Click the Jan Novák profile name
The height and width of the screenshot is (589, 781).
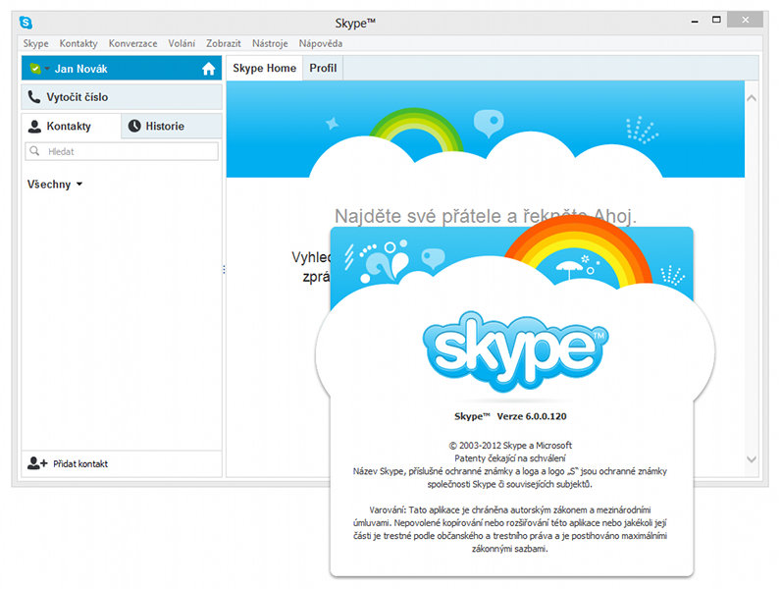[x=80, y=69]
